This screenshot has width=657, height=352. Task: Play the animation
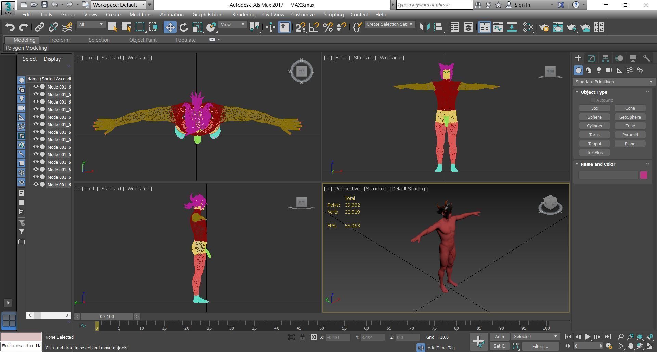(x=588, y=337)
